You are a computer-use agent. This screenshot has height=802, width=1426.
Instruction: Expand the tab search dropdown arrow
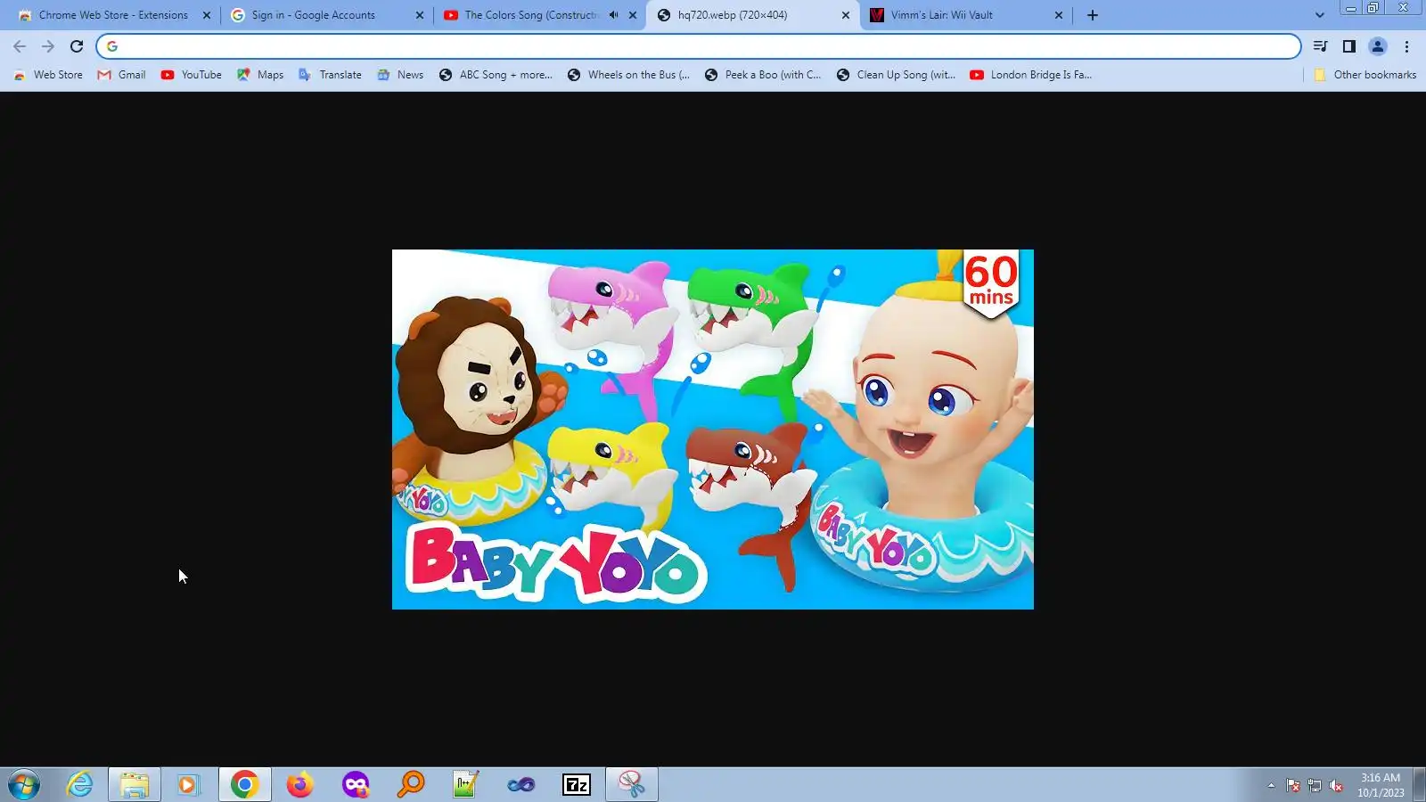(x=1320, y=15)
